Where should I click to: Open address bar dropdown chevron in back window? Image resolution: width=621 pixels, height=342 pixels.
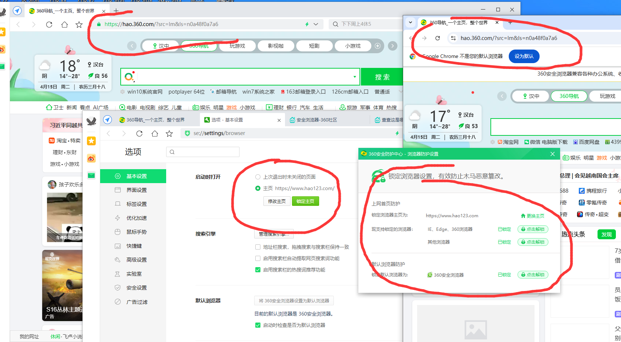316,24
